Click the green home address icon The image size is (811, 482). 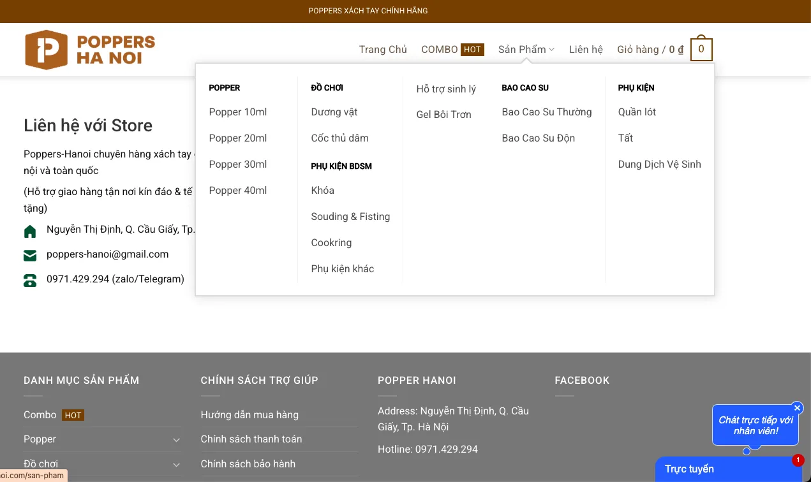pos(30,231)
